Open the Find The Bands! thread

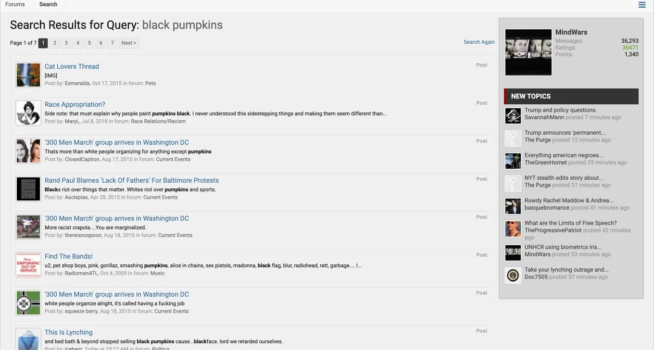point(68,256)
